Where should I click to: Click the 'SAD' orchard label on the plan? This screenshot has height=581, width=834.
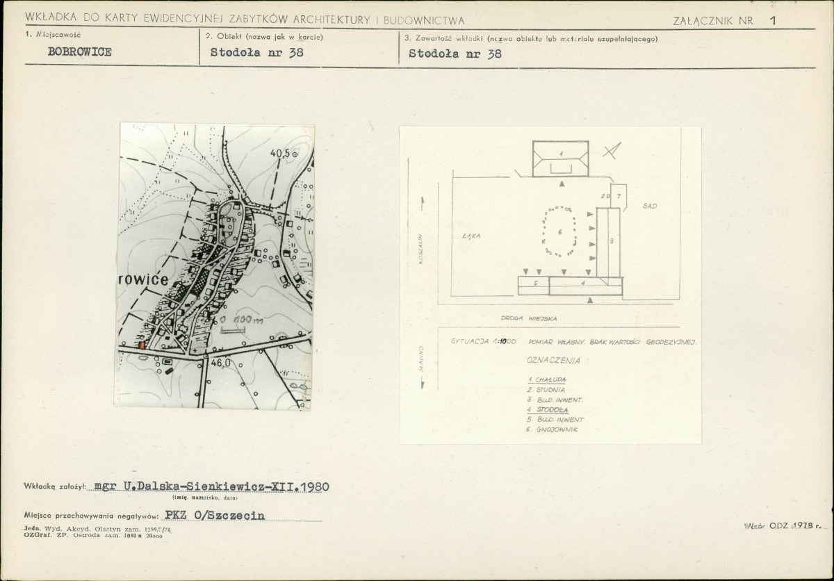[650, 206]
